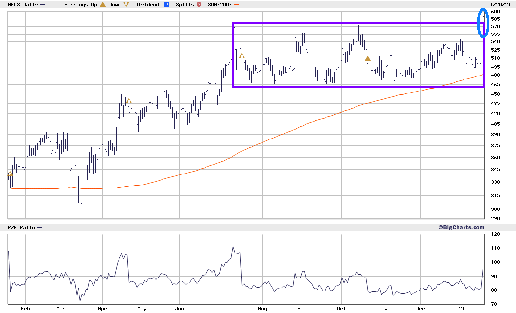Screen dimensions: 516x313
Task: Click the Feb month label
Action: point(25,309)
